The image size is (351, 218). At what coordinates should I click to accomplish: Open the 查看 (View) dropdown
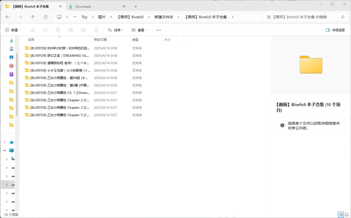point(140,30)
